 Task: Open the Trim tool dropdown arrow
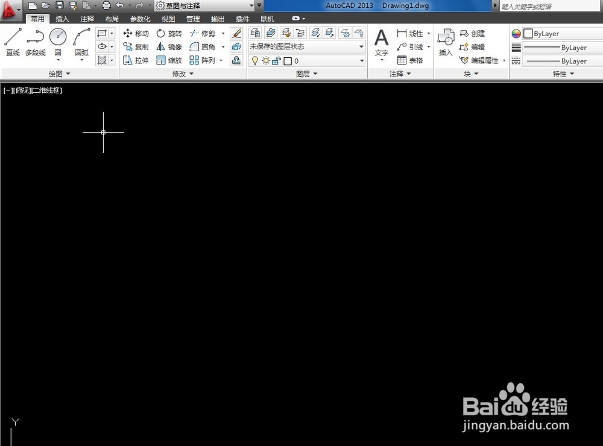[223, 34]
